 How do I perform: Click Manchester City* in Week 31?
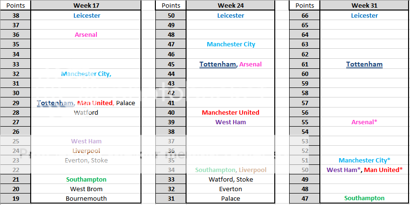[x=364, y=160]
